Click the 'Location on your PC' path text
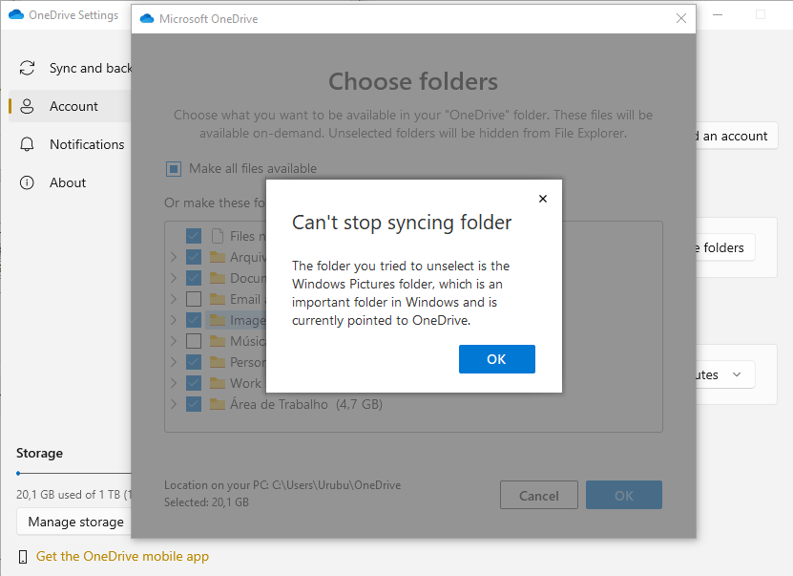This screenshot has width=793, height=576. click(282, 485)
